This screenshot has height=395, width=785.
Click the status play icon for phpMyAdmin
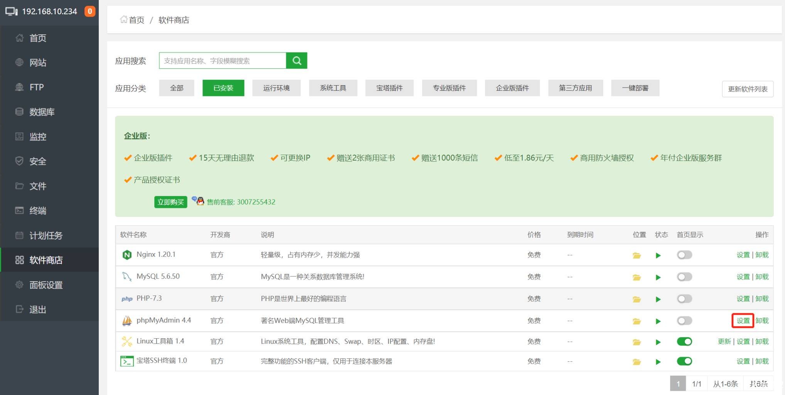click(x=658, y=321)
